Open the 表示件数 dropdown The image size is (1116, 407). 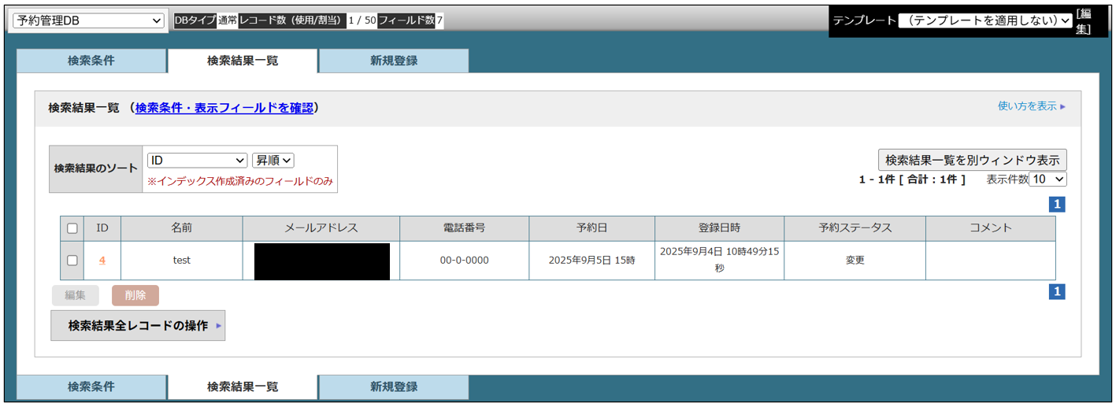coord(1047,179)
